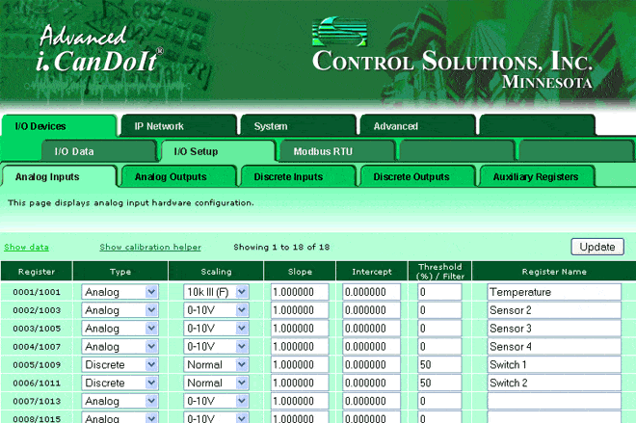Open the Modbus RTU sub-tab
Screen dimensions: 636x423
pos(337,151)
